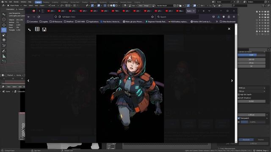
Task: Select Blender's Add Cube tool
Action: coord(4,62)
